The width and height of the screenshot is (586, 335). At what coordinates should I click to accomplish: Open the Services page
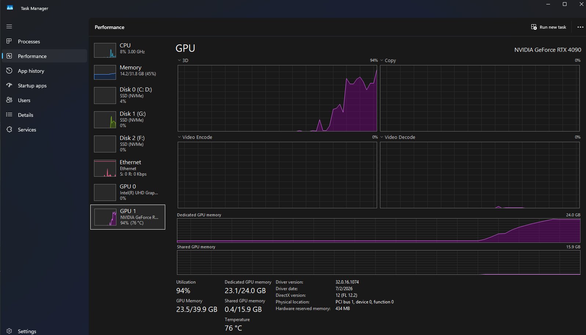[44, 129]
